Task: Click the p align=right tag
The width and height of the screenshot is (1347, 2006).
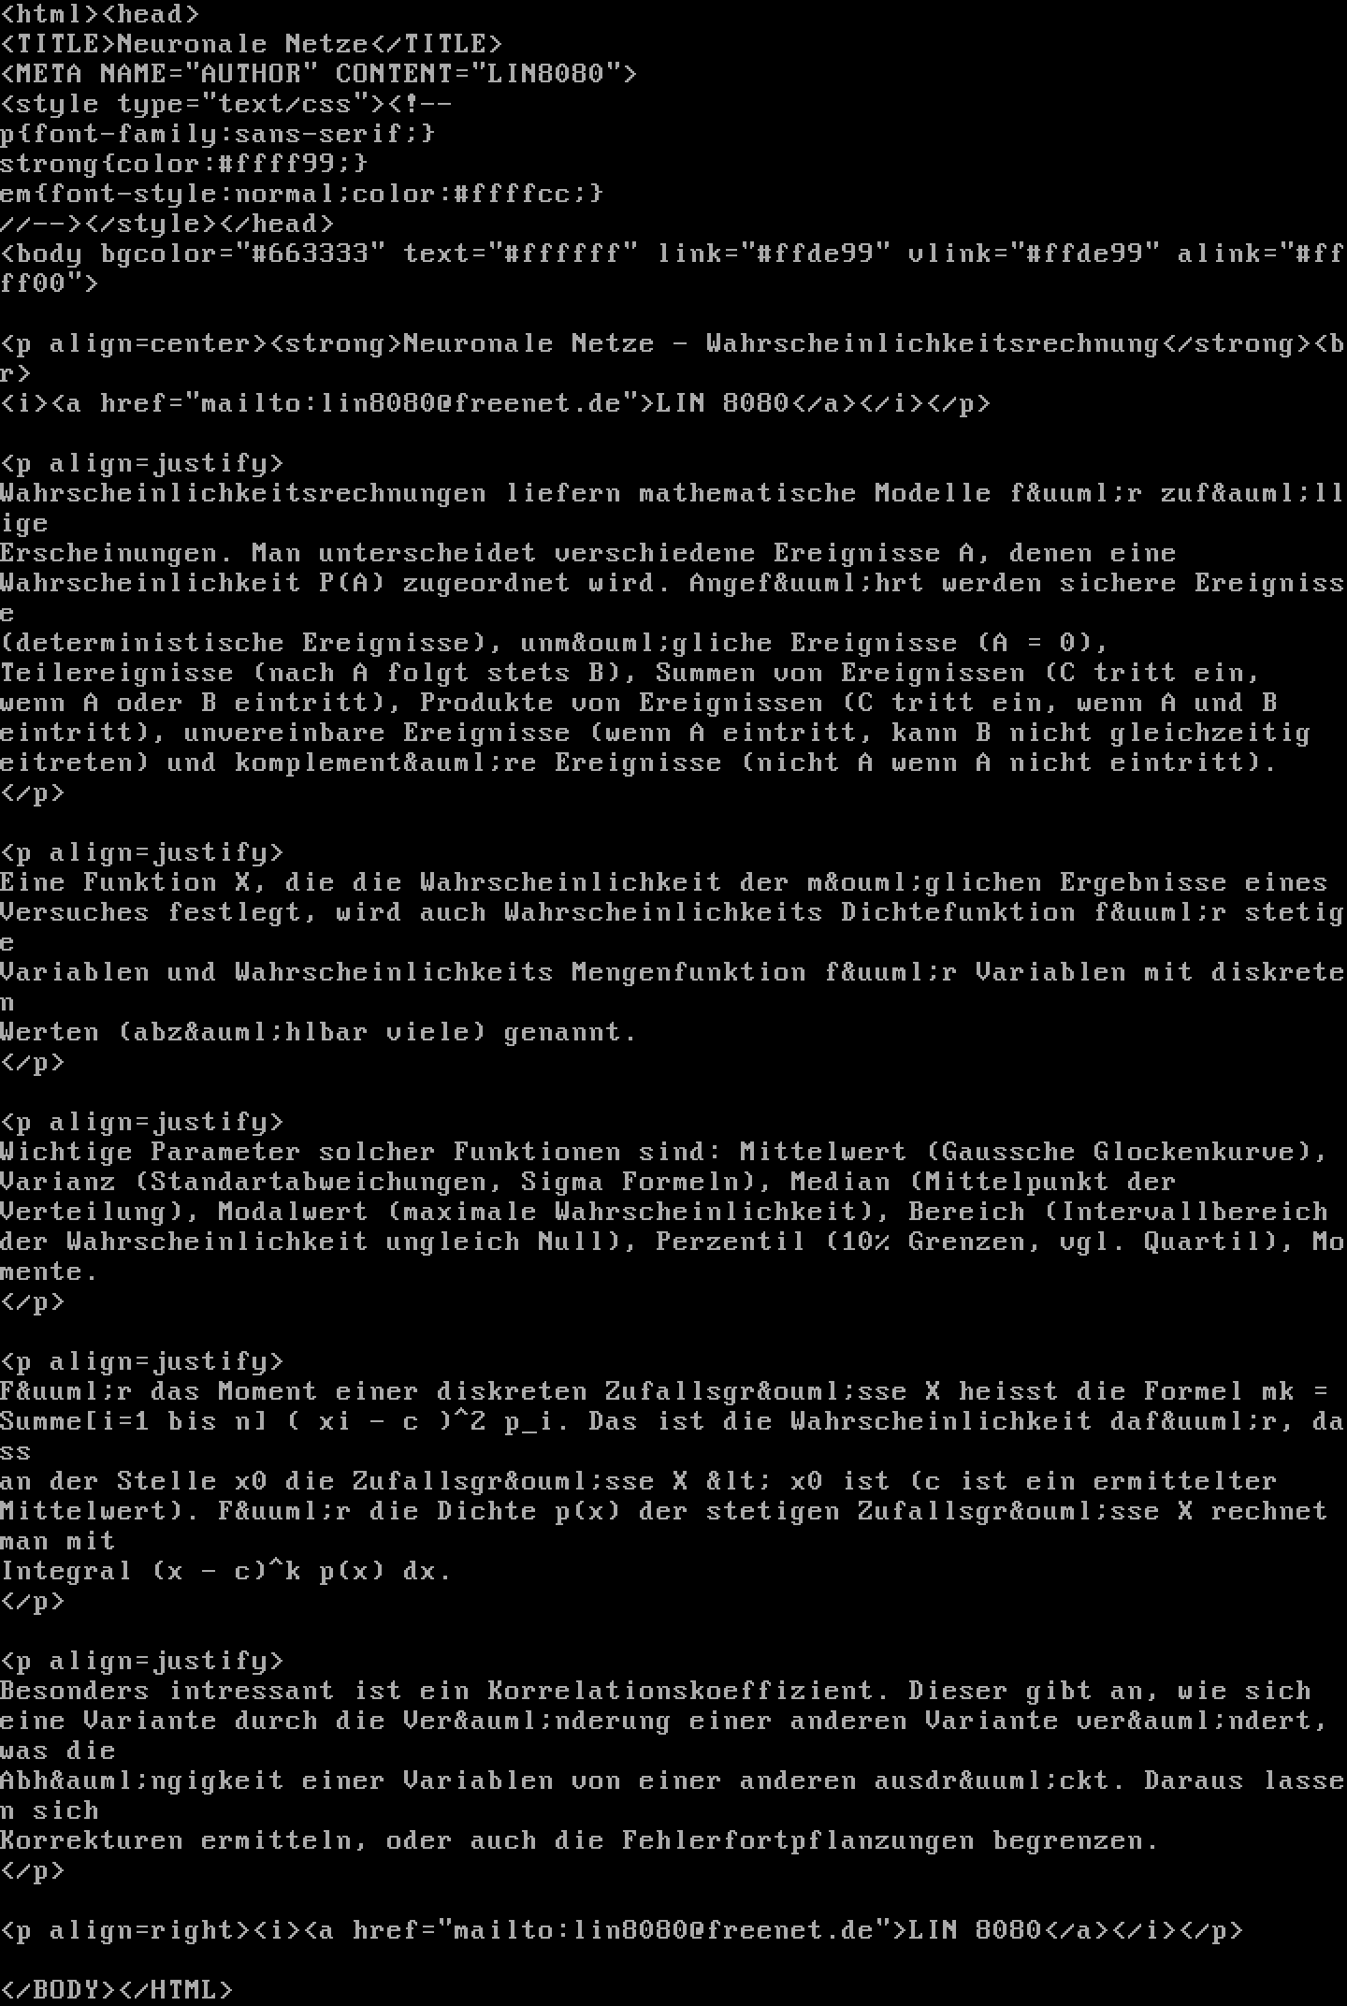Action: pyautogui.click(x=125, y=1930)
